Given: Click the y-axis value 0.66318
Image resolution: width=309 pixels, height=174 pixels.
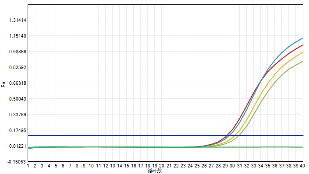Looking at the screenshot, I should [18, 83].
